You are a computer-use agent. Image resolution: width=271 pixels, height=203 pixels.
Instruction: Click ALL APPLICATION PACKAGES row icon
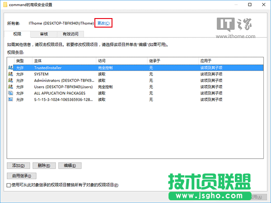pyautogui.click(x=10, y=93)
